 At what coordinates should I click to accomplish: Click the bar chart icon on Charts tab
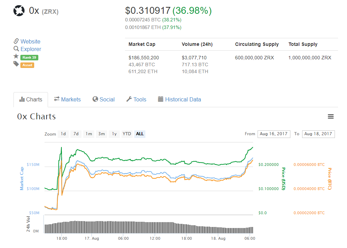click(22, 99)
